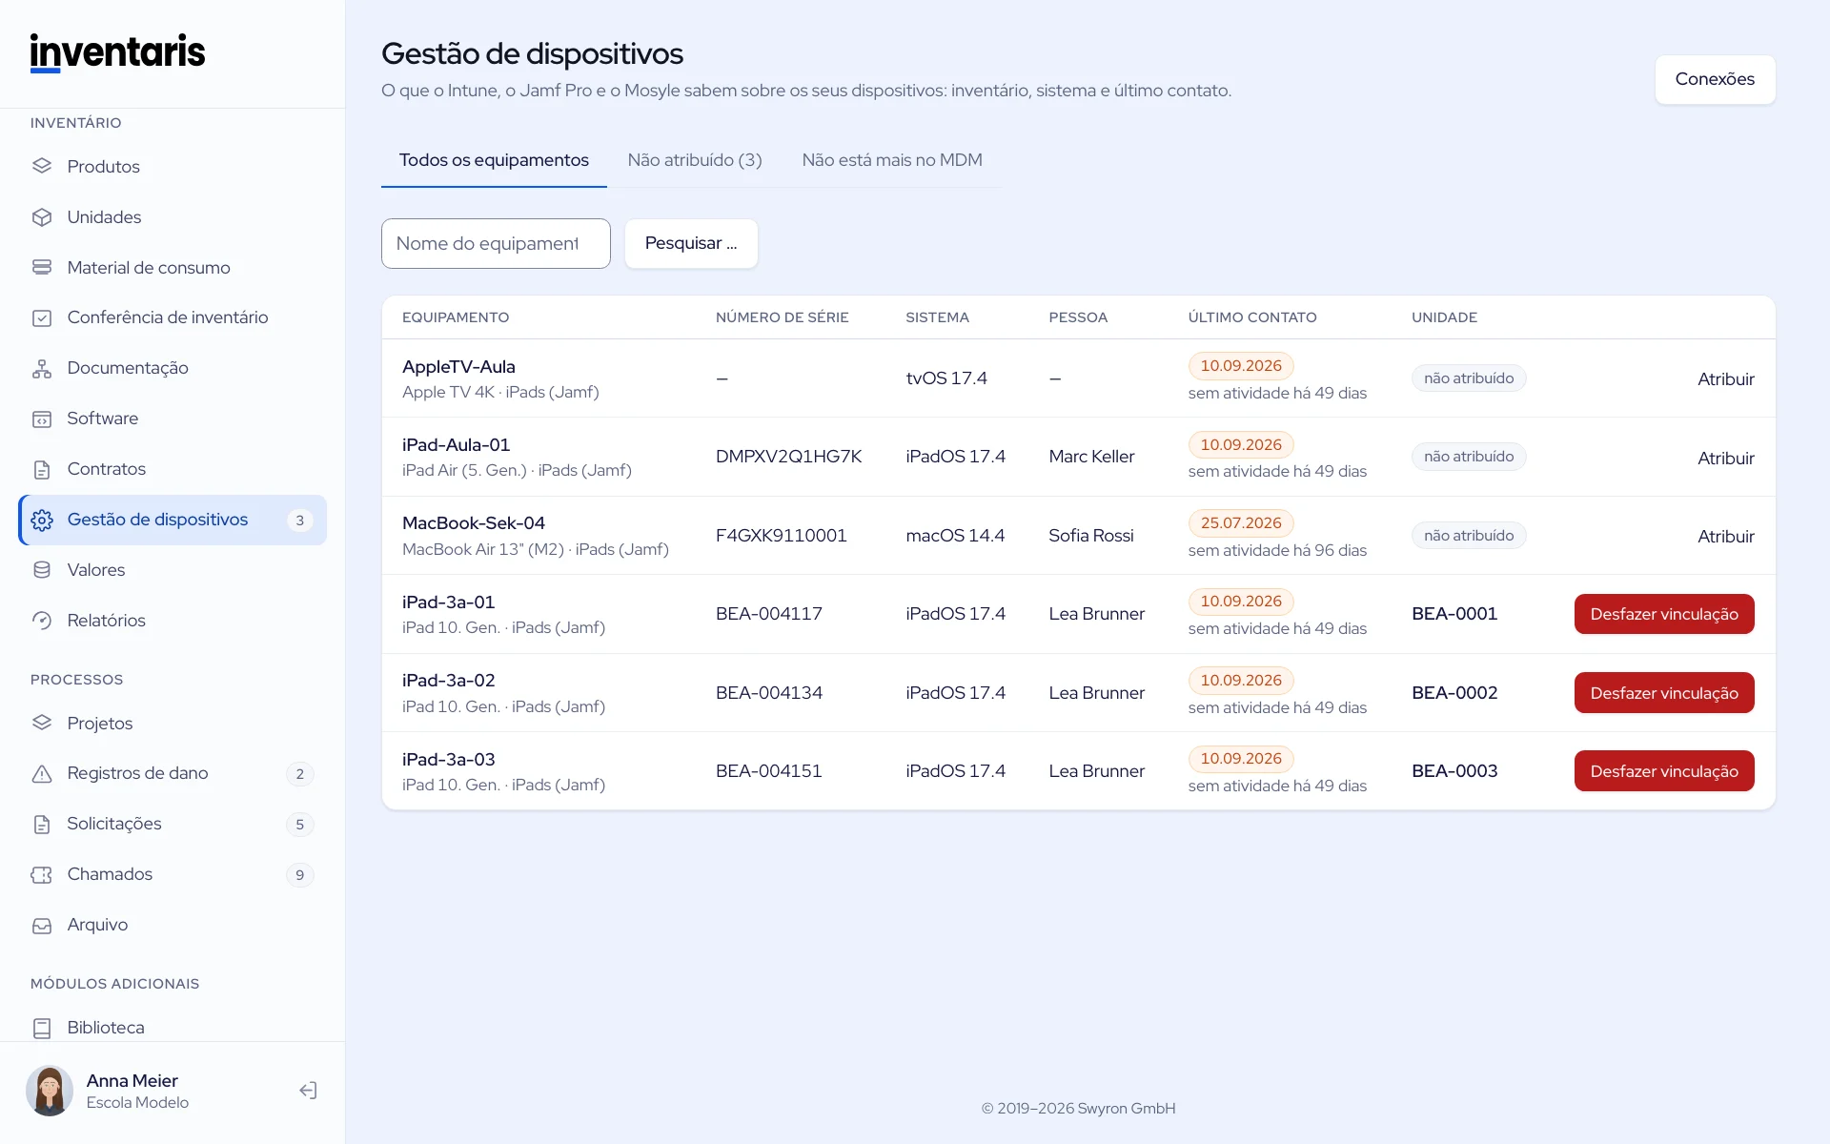
Task: Click Desfazer vinculação for iPad-3a-01
Action: click(x=1664, y=614)
